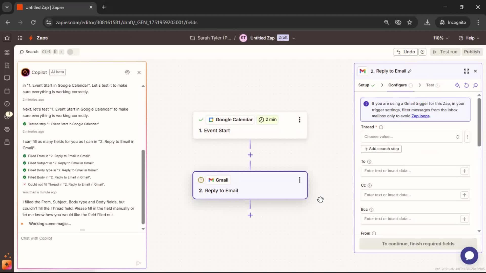Expand the Reply to Email panel fullscreen
Viewport: 486px width, 273px height.
(467, 71)
